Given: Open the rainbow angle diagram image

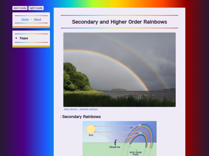Looking at the screenshot, I should (x=120, y=139).
